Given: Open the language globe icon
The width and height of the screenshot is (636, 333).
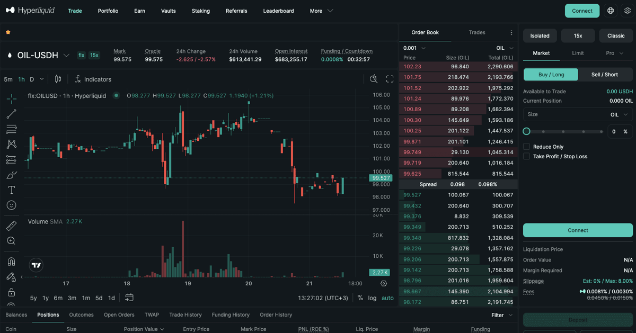Looking at the screenshot, I should pyautogui.click(x=611, y=11).
